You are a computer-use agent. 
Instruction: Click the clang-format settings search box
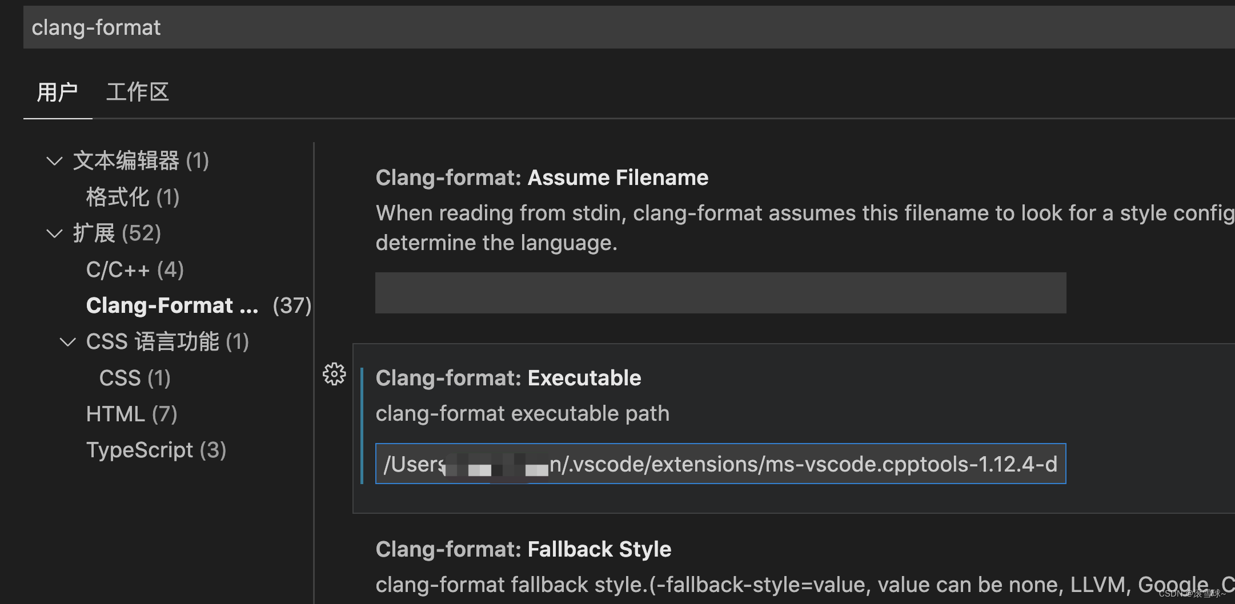[629, 27]
